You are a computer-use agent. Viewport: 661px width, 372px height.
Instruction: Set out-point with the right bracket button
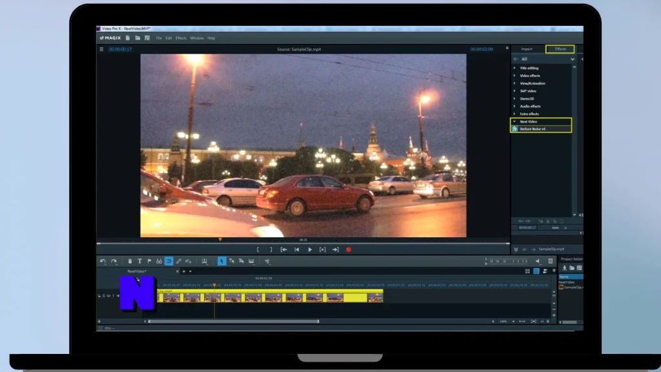coord(270,250)
